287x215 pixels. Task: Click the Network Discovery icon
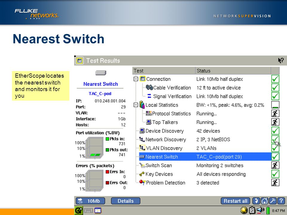pyautogui.click(x=142, y=139)
